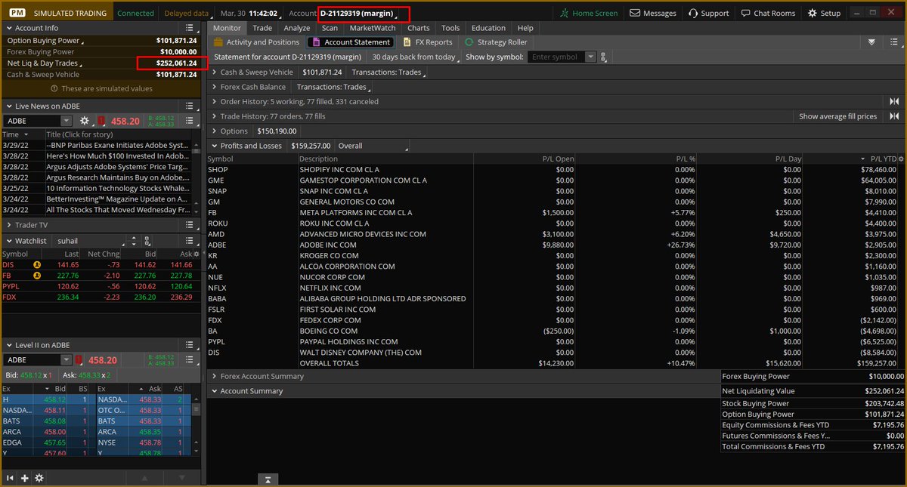
Task: Open the Enter symbol dropdown arrow
Action: tap(592, 57)
